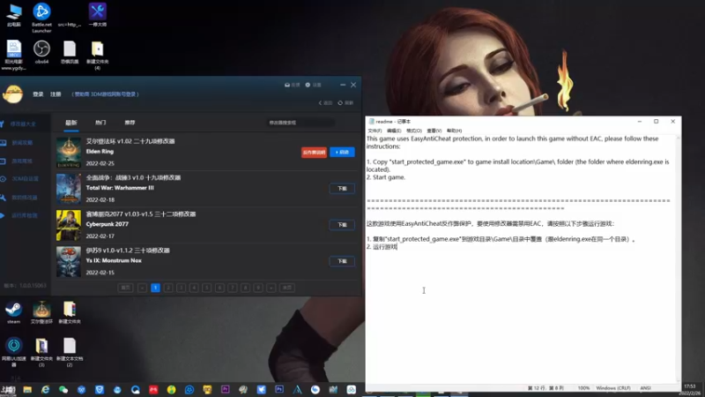705x397 pixels.
Task: Open the Elden Ring desktop shortcut
Action: click(x=41, y=313)
